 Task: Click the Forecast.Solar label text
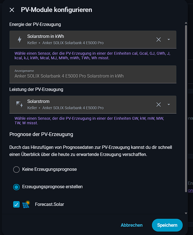(x=49, y=204)
